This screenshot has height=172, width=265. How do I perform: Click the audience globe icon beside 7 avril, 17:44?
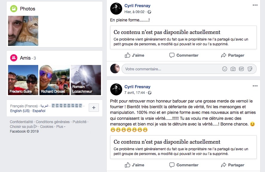[150, 93]
